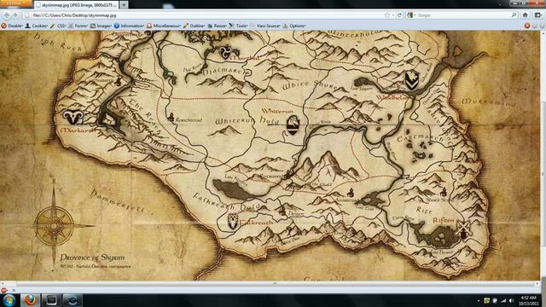The image size is (546, 307).
Task: Click the Google search field
Action: 463,15
